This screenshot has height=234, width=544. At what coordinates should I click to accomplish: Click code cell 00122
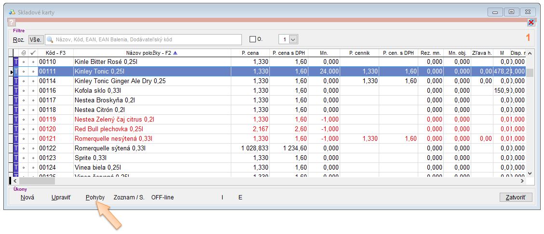[x=55, y=148]
